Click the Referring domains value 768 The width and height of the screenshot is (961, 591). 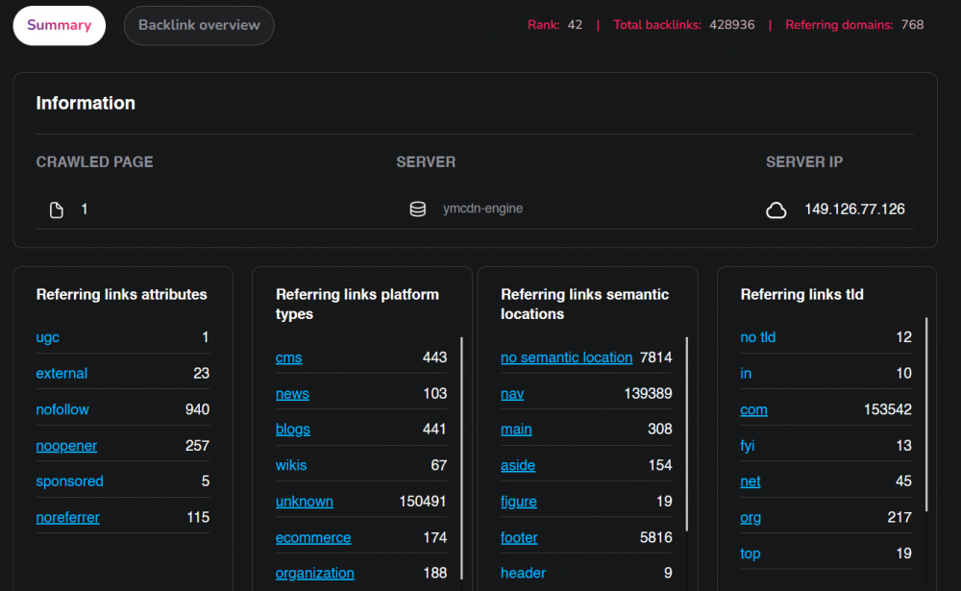click(912, 25)
